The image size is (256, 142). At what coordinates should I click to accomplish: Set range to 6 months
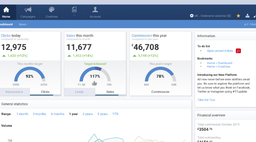tap(58, 114)
